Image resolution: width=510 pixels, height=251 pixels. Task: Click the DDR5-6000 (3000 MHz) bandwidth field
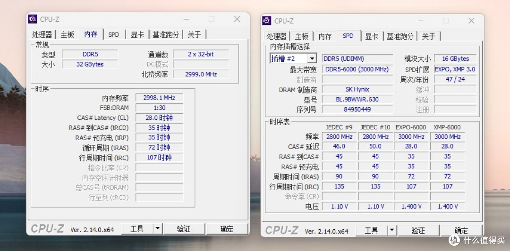(357, 69)
